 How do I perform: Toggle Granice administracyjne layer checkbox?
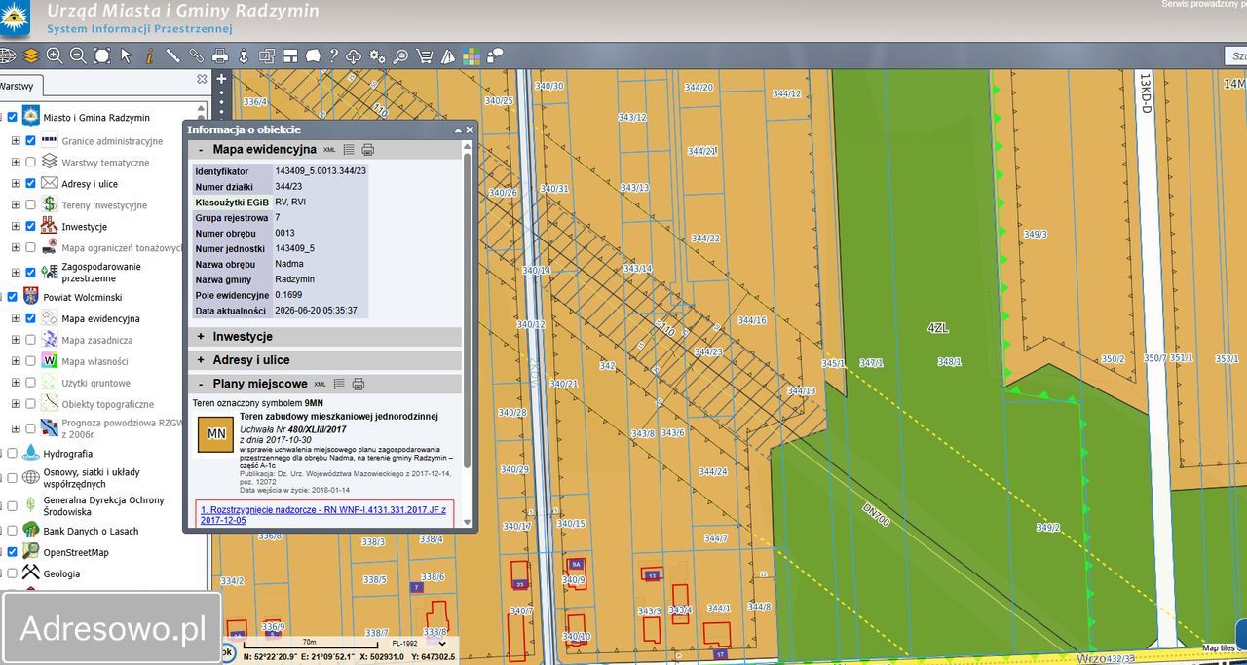click(31, 141)
